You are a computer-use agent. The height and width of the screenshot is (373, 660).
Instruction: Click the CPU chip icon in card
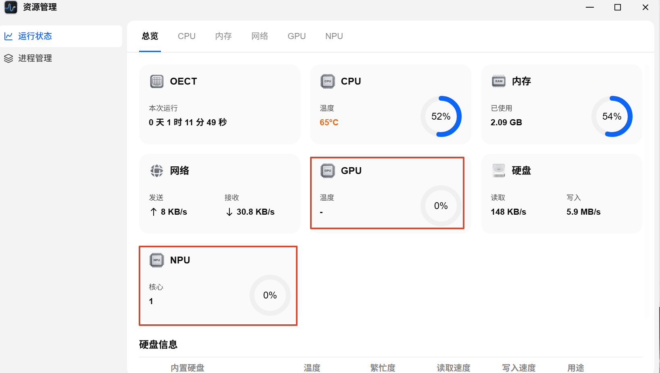point(328,81)
